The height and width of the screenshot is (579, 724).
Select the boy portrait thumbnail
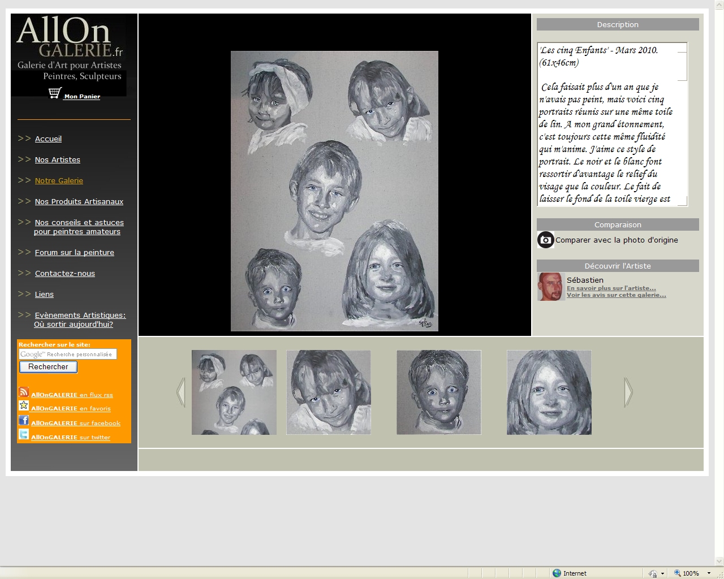point(439,392)
